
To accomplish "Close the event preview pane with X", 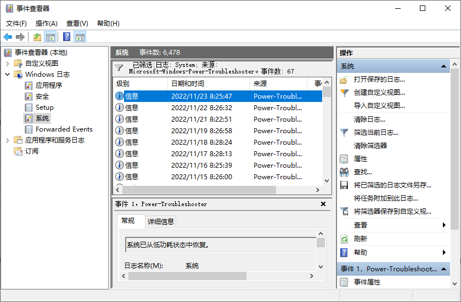I will tap(323, 204).
